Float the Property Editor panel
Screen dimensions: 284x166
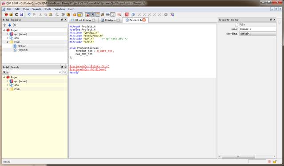point(271,20)
